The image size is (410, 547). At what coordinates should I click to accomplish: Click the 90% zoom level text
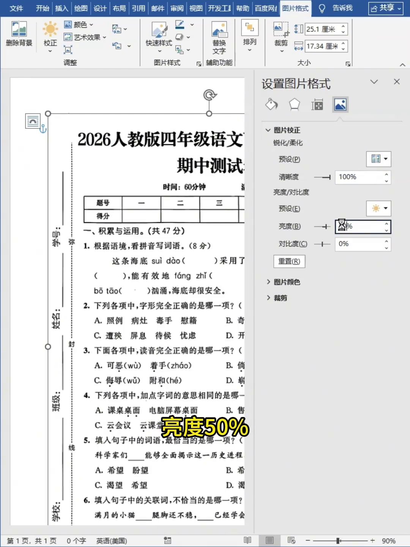pos(388,541)
